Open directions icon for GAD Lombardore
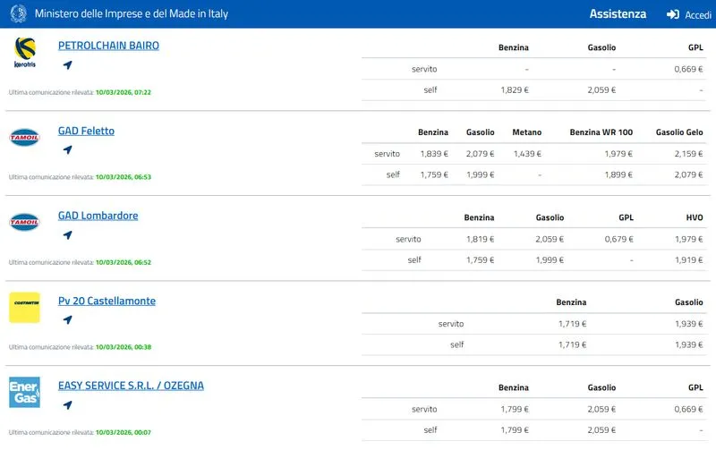Viewport: 716px width, 450px height. click(x=67, y=235)
